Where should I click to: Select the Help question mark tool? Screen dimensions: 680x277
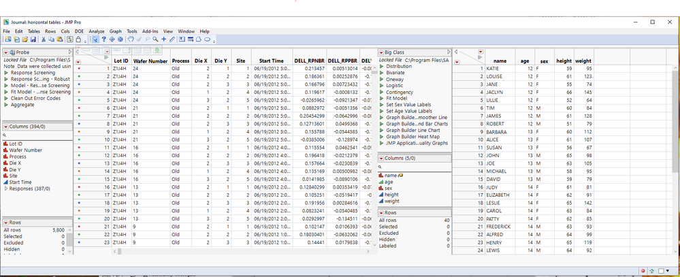point(104,39)
